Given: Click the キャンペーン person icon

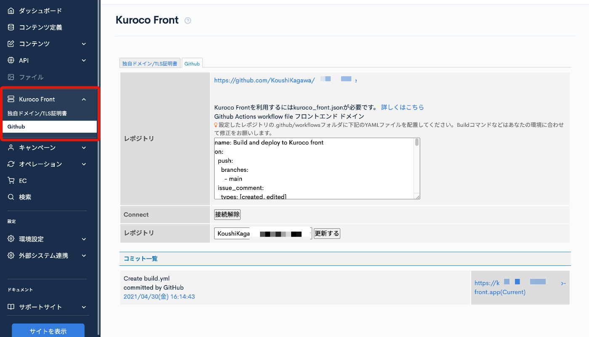Looking at the screenshot, I should click(11, 147).
